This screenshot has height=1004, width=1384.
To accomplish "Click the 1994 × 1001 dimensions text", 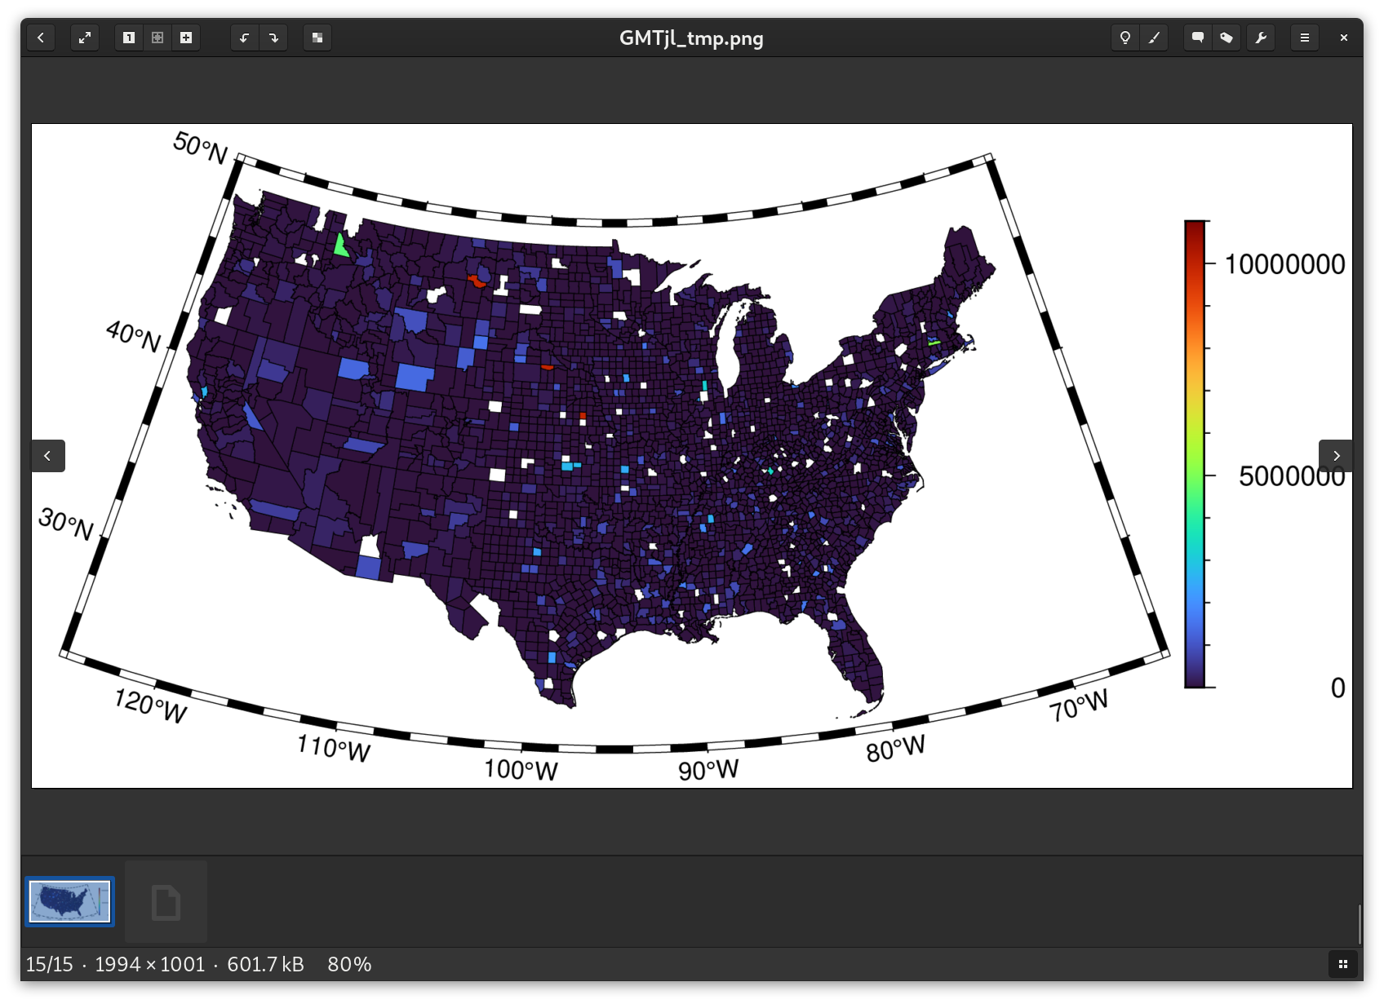I will pos(150,964).
